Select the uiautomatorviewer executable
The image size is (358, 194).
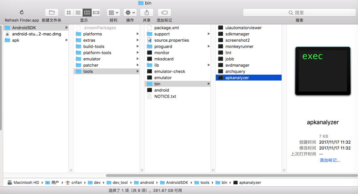point(249,28)
